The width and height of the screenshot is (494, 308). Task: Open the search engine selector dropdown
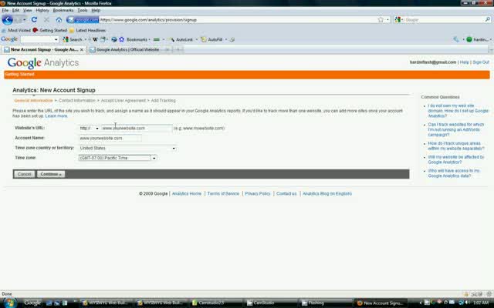pyautogui.click(x=399, y=19)
